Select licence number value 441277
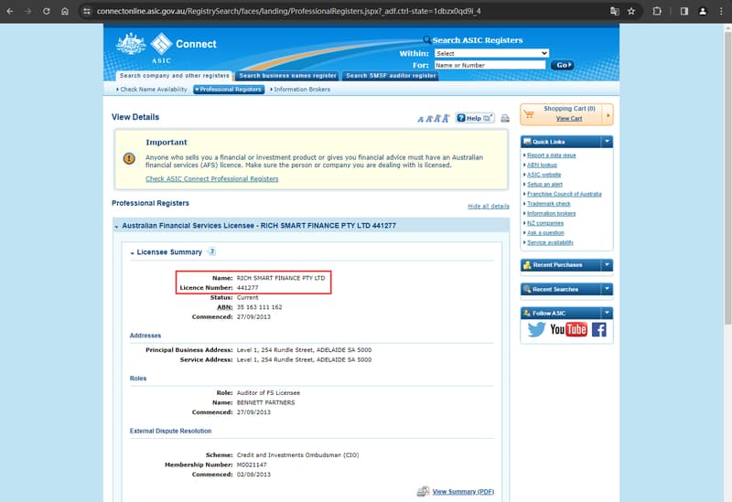Viewport: 732px width, 502px height. click(247, 288)
